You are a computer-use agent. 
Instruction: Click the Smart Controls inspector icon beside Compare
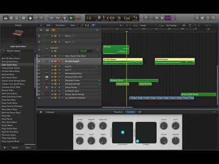[41, 112]
